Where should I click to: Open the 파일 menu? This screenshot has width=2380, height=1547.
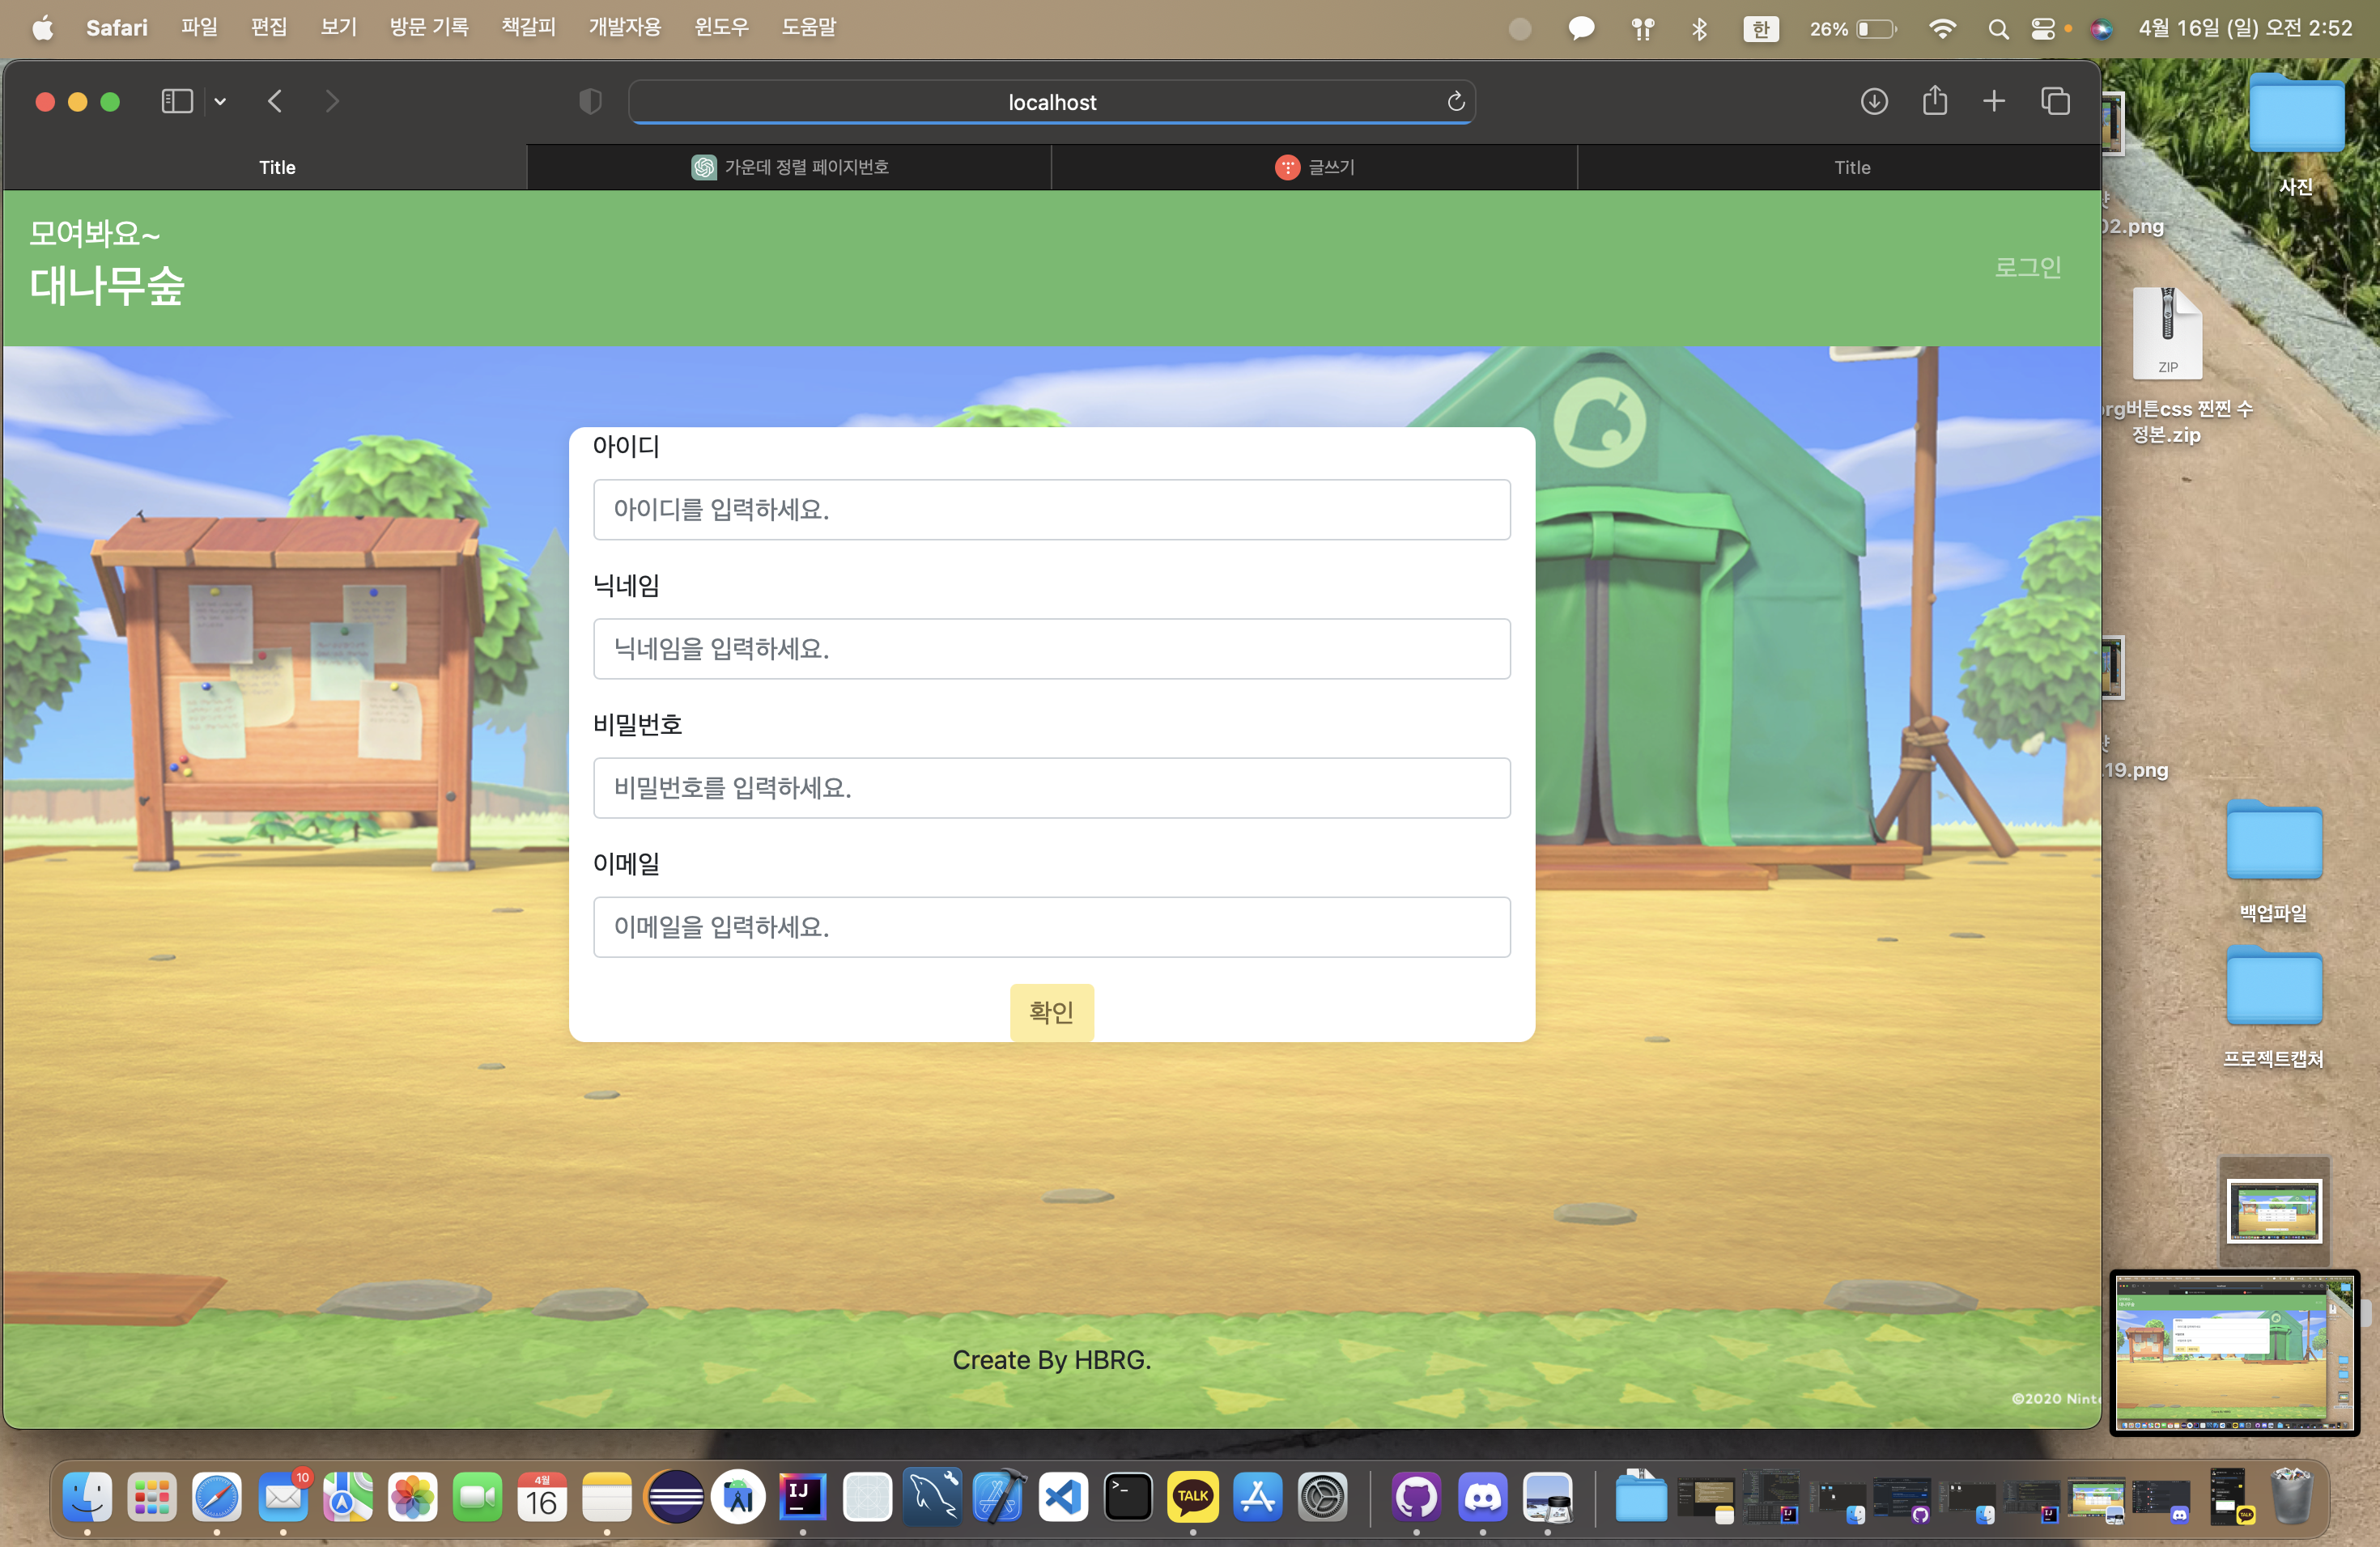pyautogui.click(x=199, y=28)
